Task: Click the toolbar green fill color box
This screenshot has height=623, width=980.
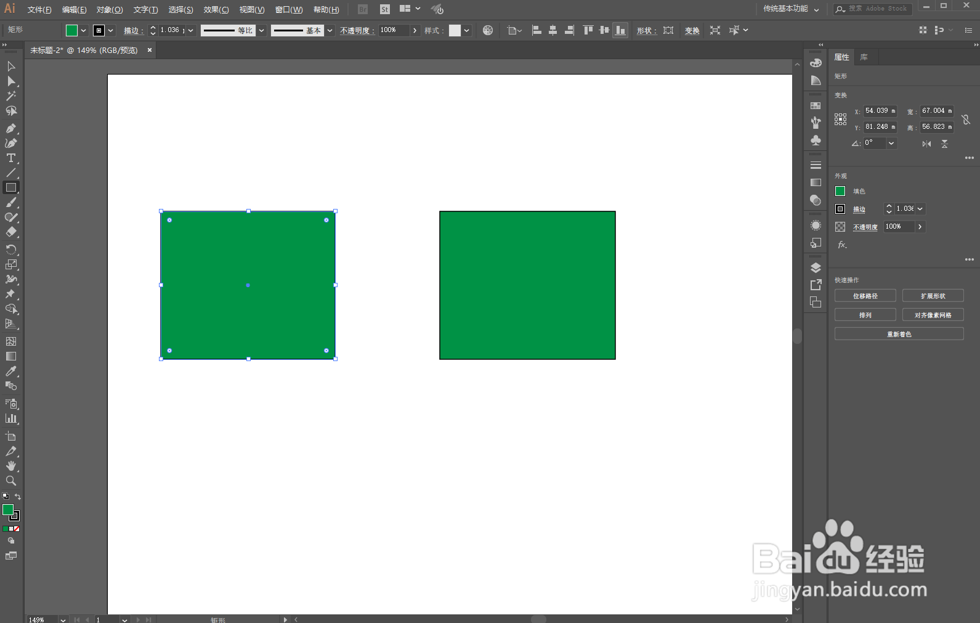Action: point(8,510)
